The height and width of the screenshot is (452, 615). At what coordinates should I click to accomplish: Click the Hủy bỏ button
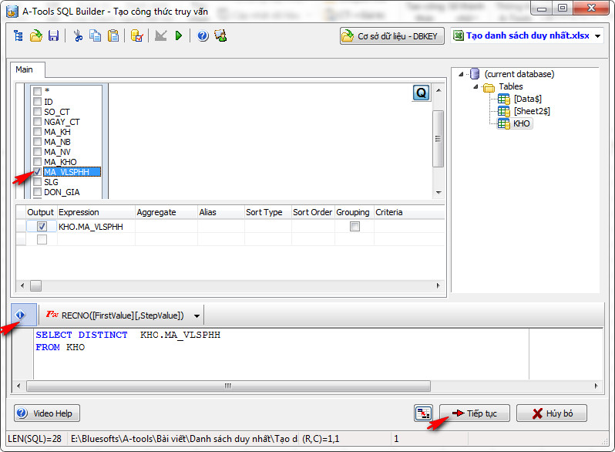tap(551, 413)
